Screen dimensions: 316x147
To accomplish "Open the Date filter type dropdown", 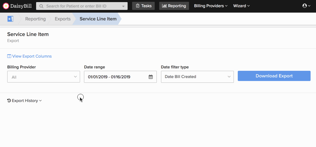I will pos(197,77).
